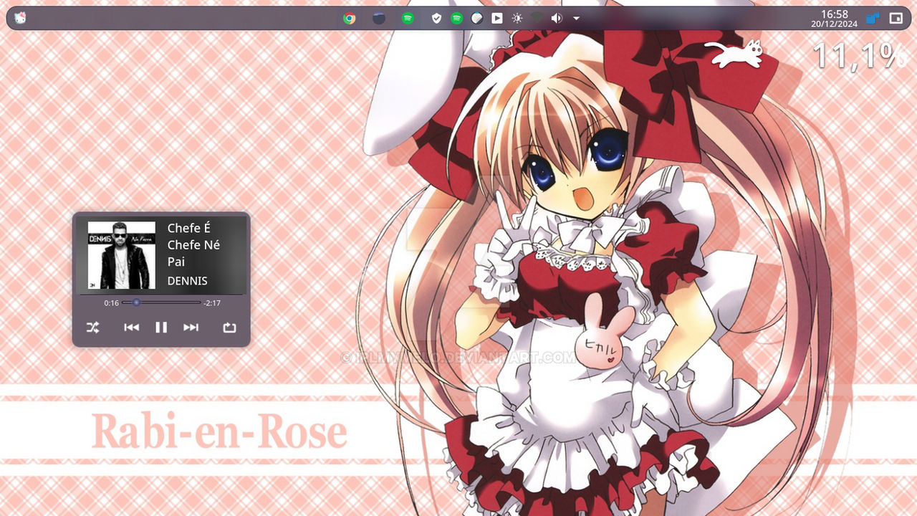Screen dimensions: 917x516
Task: Open the screen brightness tray icon
Action: click(x=517, y=19)
